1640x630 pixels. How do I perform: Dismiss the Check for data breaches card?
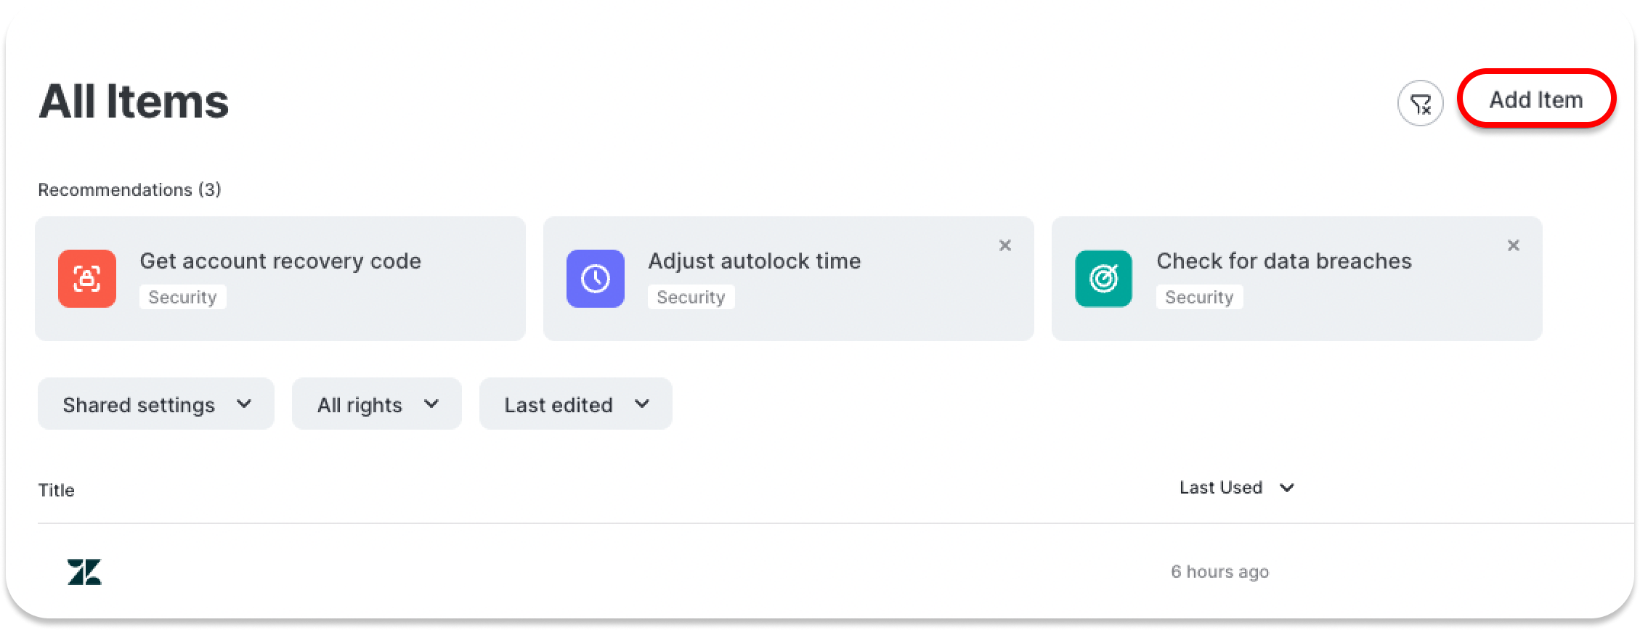point(1514,245)
